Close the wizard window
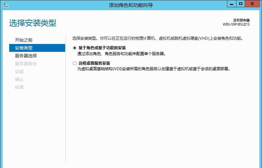 252,4
